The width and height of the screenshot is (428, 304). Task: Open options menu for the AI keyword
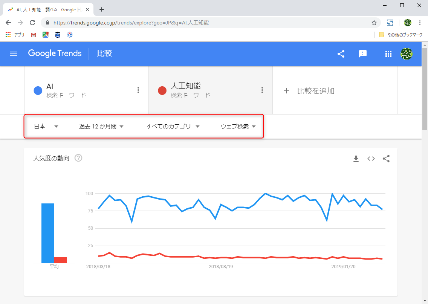[x=138, y=90]
